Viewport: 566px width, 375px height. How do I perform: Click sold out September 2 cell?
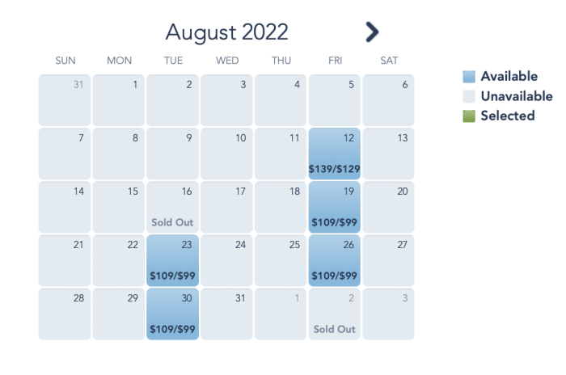point(334,314)
